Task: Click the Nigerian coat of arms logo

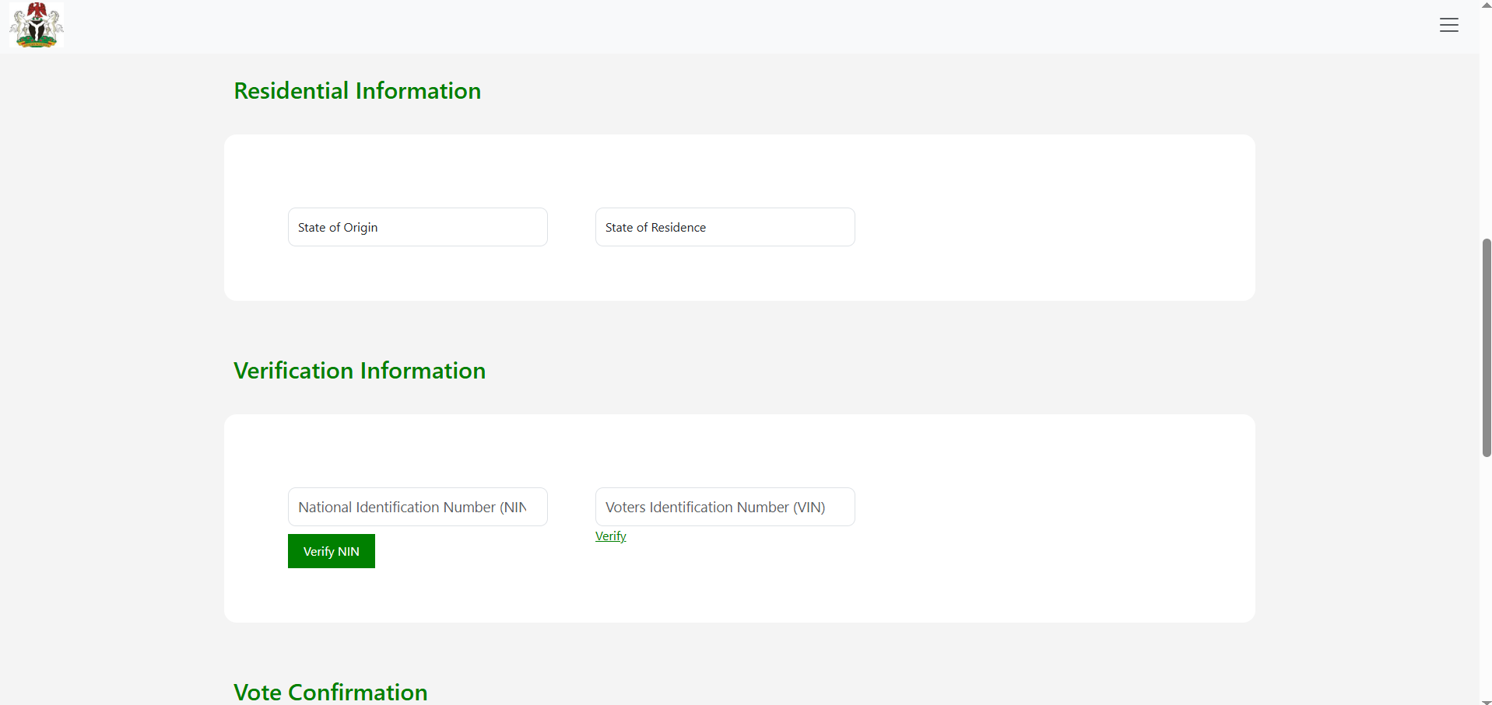Action: (x=37, y=25)
